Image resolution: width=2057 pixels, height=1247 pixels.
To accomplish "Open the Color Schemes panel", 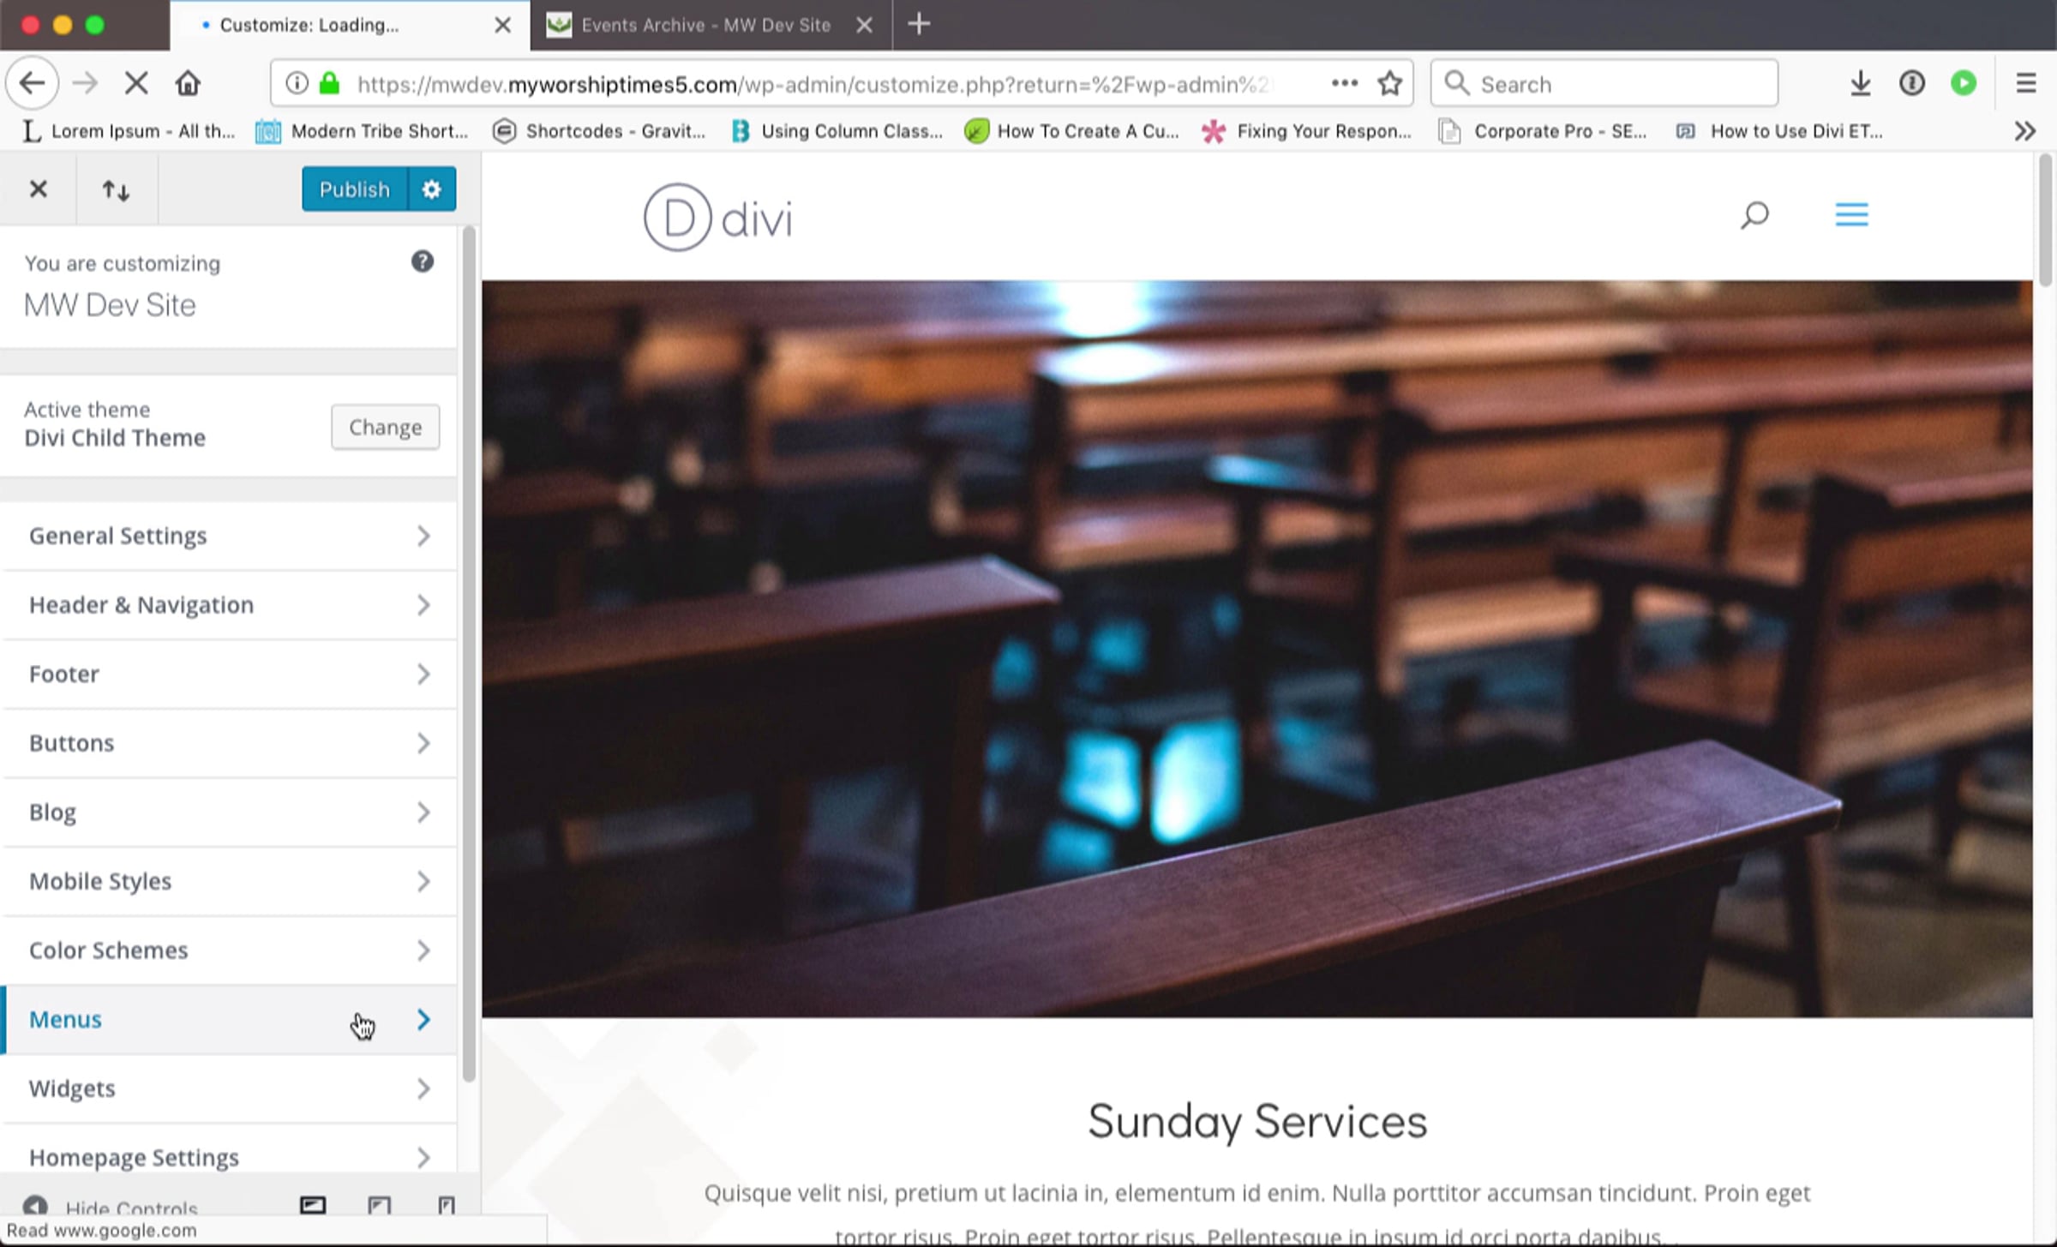I will click(x=228, y=950).
